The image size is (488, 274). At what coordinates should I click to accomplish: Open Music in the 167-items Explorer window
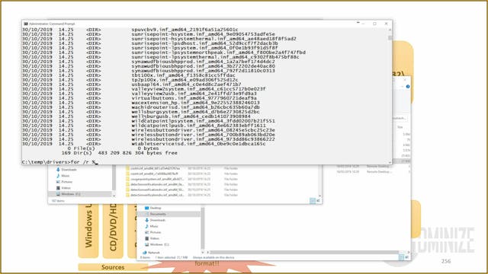point(63,176)
